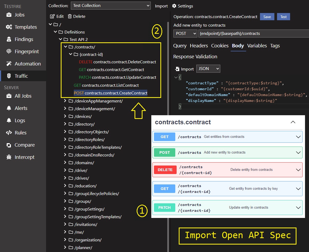Viewport: 309px width, 252px height.
Task: Click the Delete trash icon
Action: pyautogui.click(x=70, y=16)
